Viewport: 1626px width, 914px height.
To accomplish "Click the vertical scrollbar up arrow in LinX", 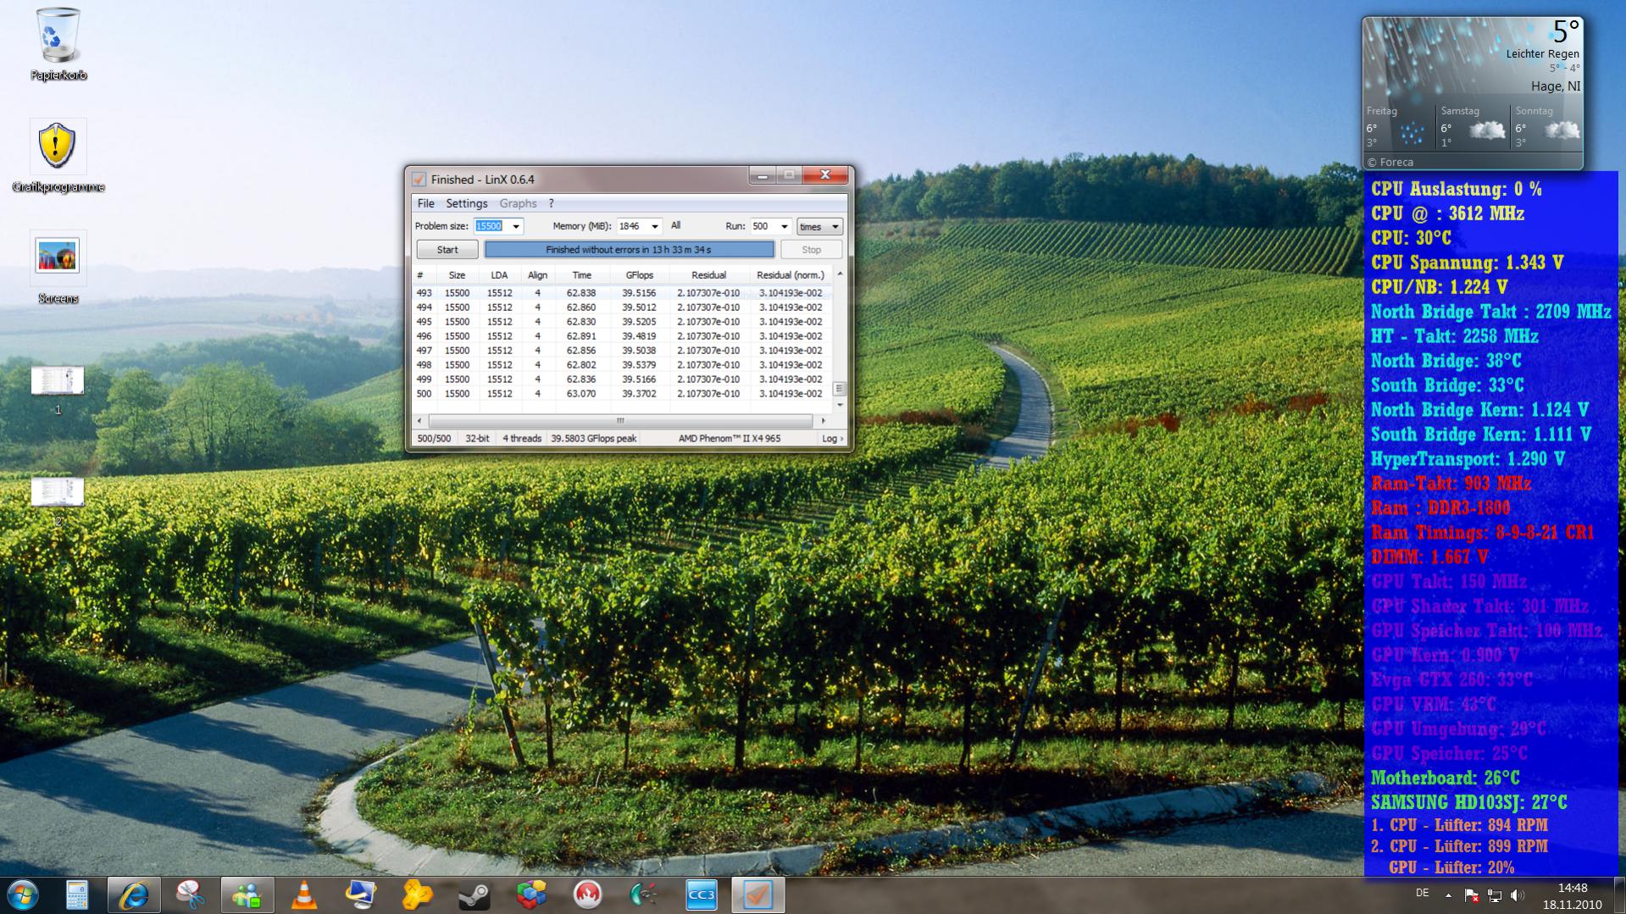I will [x=840, y=274].
